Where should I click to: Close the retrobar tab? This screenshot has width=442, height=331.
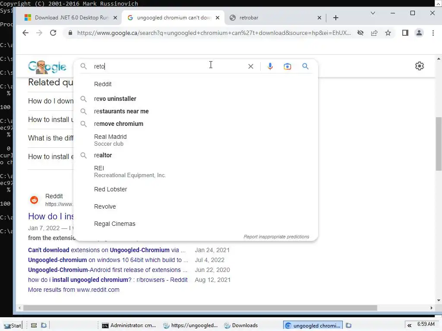pyautogui.click(x=319, y=18)
